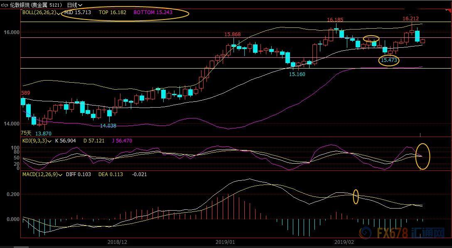Click the red 589 price label
Screen dimensions: 452x248
tap(25, 93)
